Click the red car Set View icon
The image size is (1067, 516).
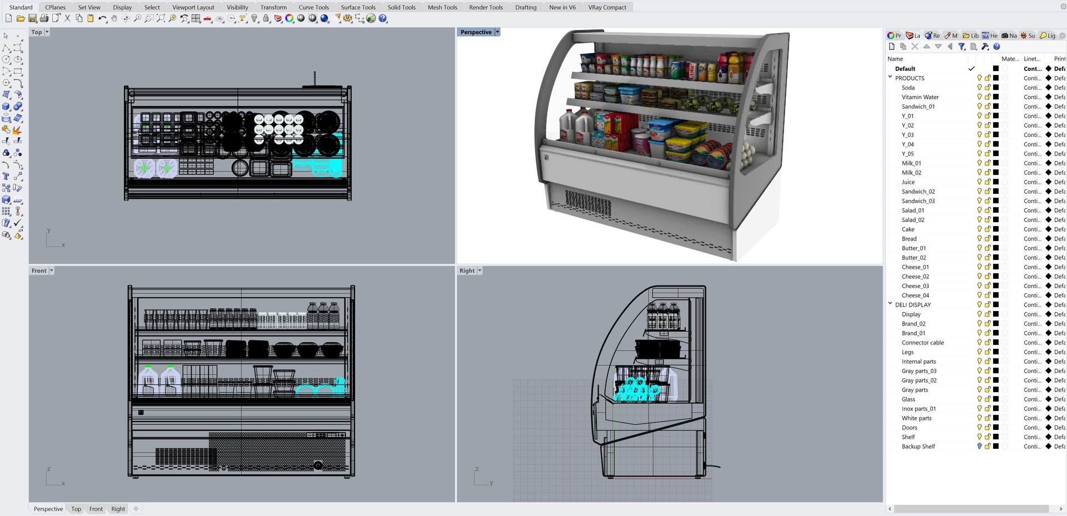click(207, 18)
